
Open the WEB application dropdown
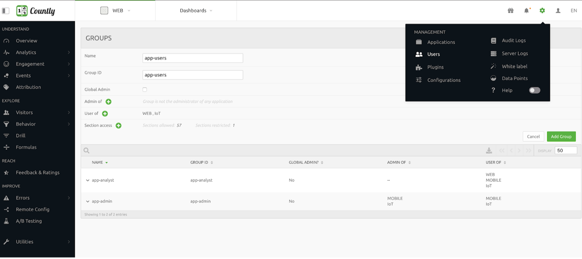(x=115, y=10)
